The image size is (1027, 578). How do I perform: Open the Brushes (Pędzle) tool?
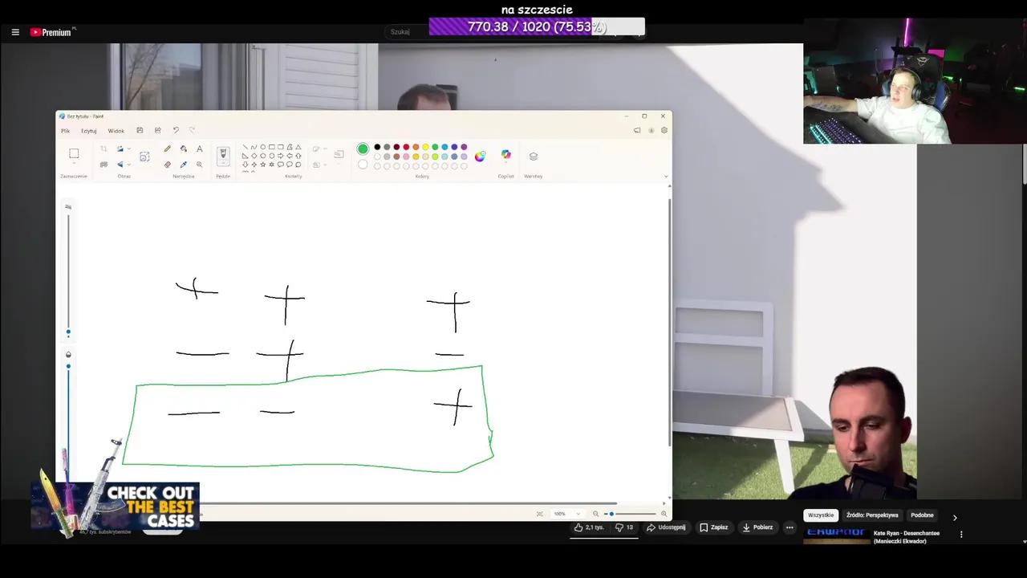[x=223, y=156]
